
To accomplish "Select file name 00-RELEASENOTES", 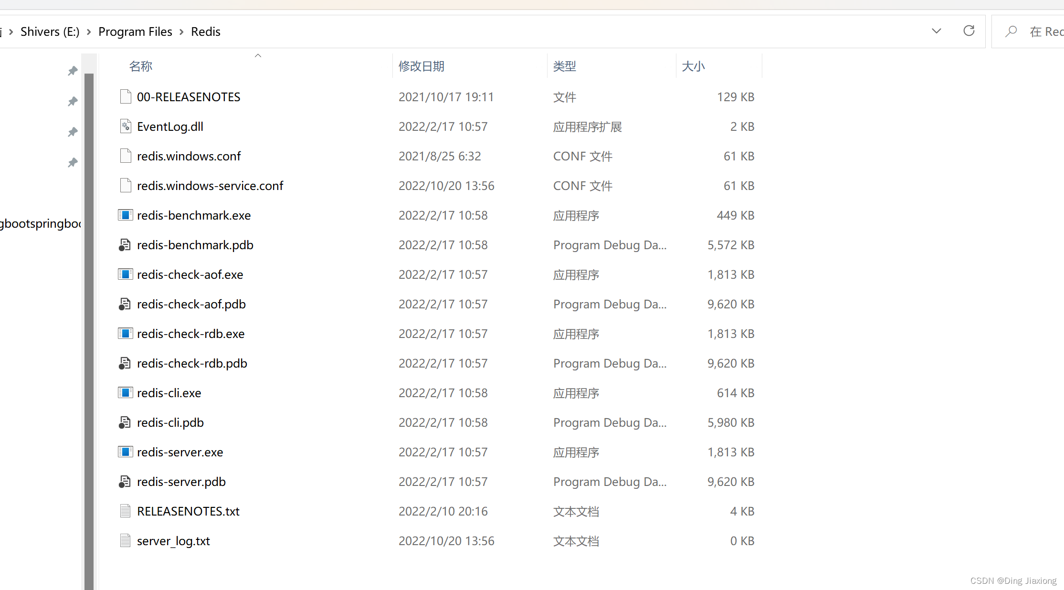I will [x=189, y=97].
